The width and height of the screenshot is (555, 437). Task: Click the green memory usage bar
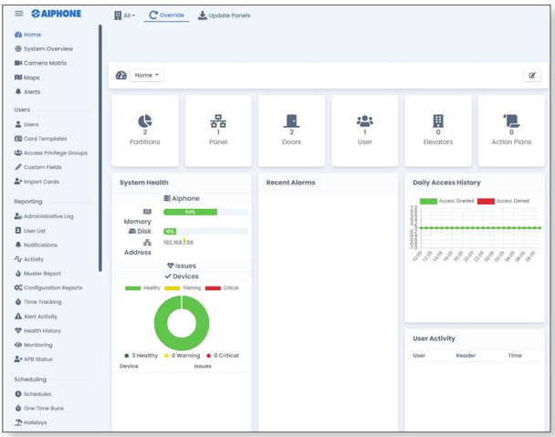[x=190, y=212]
